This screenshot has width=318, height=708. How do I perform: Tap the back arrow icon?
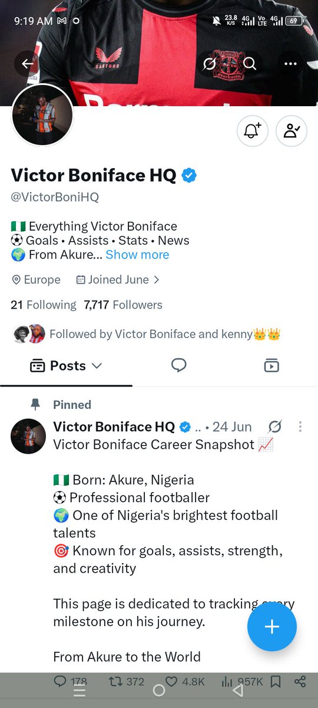[28, 64]
